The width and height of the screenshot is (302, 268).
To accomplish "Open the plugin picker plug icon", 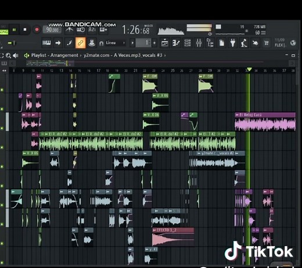I will point(233,43).
